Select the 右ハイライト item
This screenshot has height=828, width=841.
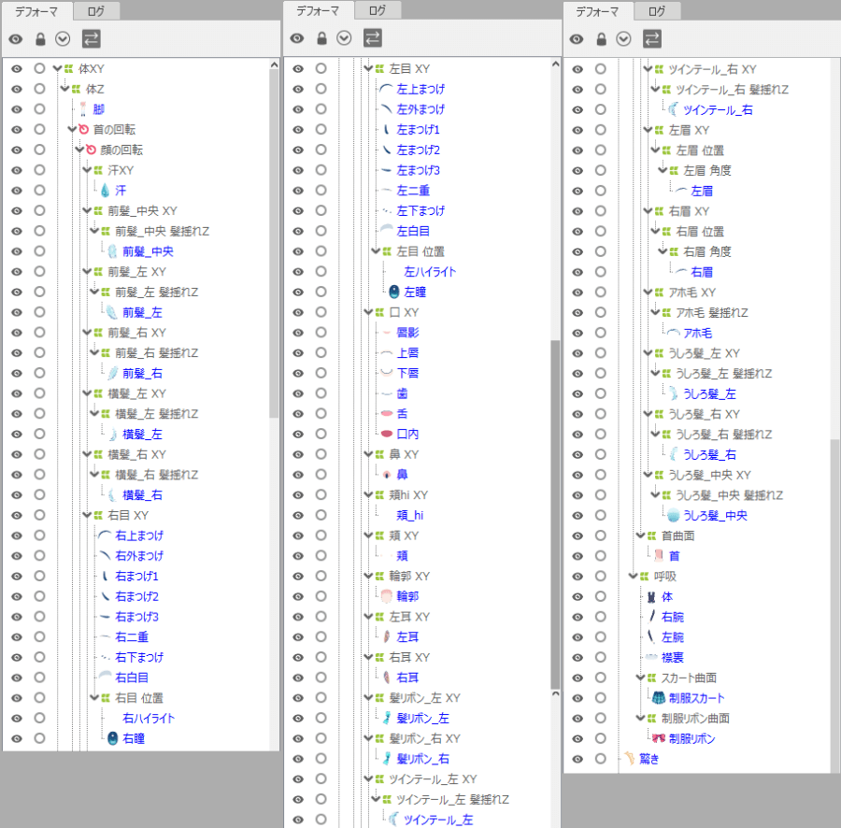149,718
